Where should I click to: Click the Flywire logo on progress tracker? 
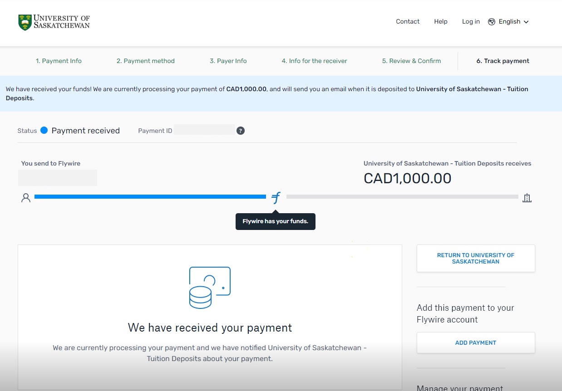(x=276, y=198)
